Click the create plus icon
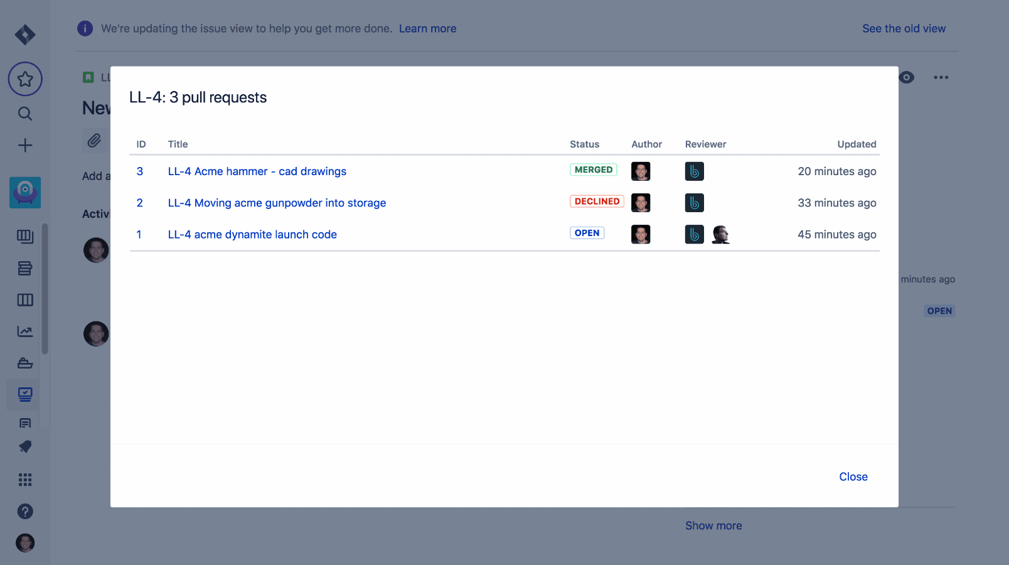Image resolution: width=1009 pixels, height=565 pixels. (x=25, y=146)
